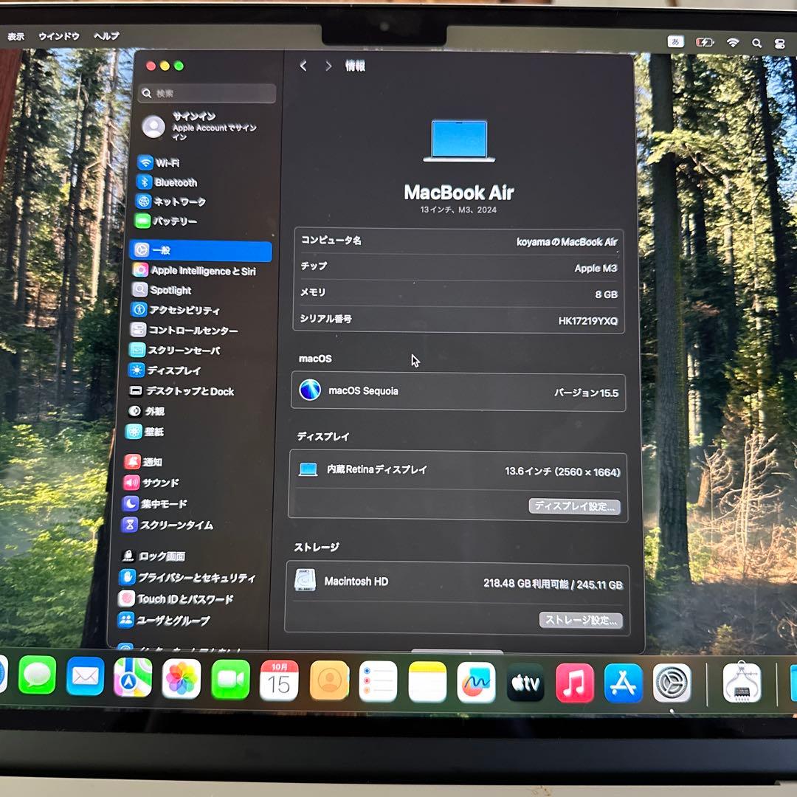Switch input source in menu bar
Viewport: 797px width, 797px height.
[x=675, y=42]
